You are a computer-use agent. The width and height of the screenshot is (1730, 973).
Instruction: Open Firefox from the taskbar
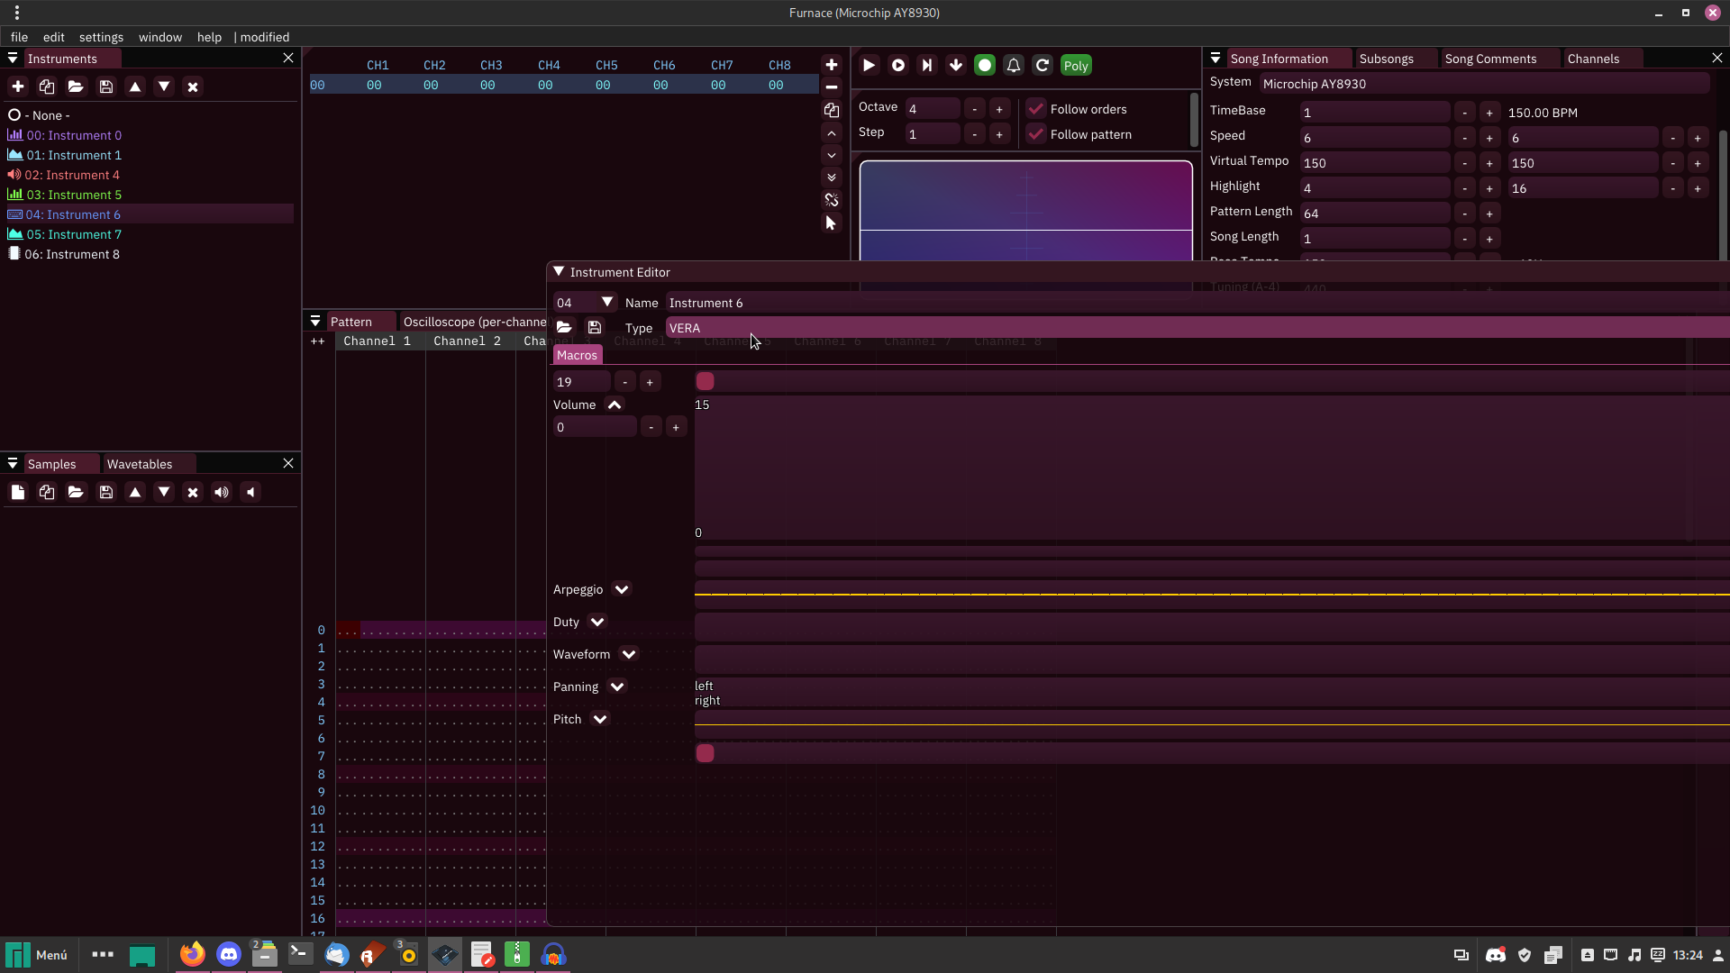click(x=192, y=955)
